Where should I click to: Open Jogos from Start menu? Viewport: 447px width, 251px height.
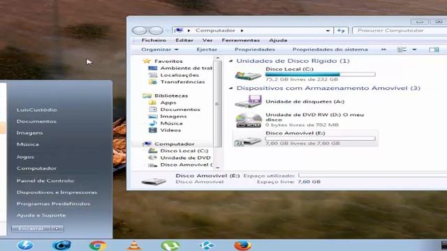pos(25,157)
